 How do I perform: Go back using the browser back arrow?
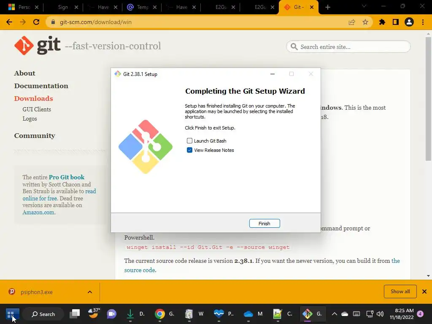(9, 22)
